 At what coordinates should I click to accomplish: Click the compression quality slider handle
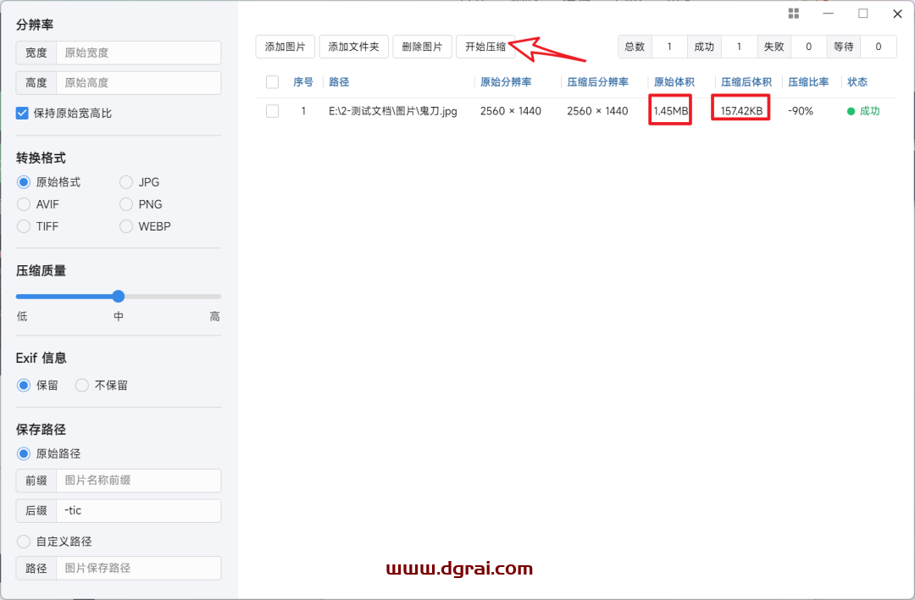tap(119, 297)
